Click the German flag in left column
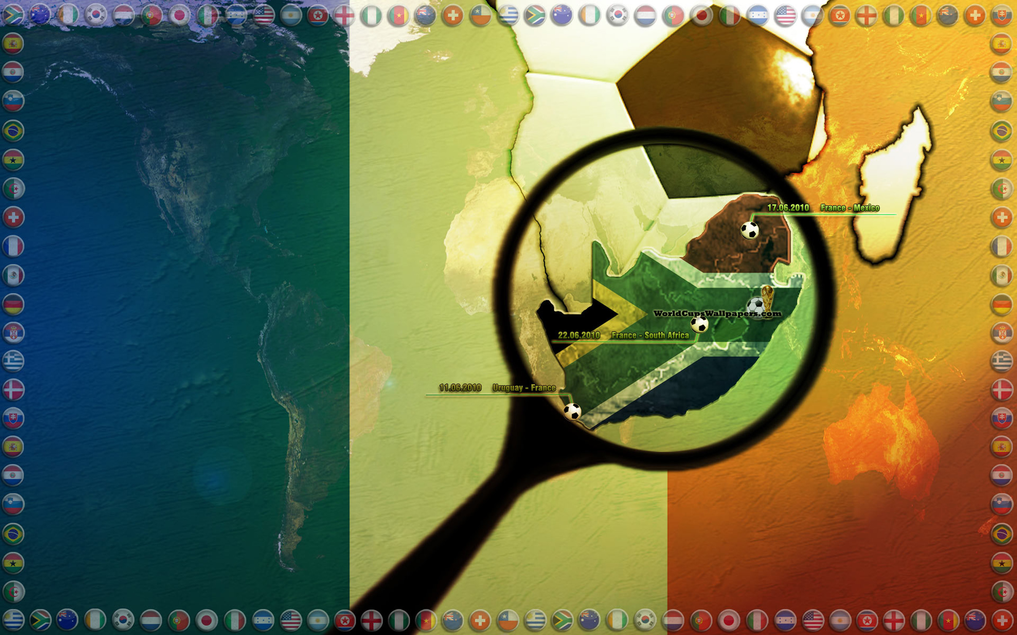The image size is (1017, 635). pos(13,304)
